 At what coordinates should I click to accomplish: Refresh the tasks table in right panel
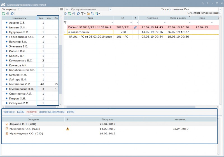(70, 13)
